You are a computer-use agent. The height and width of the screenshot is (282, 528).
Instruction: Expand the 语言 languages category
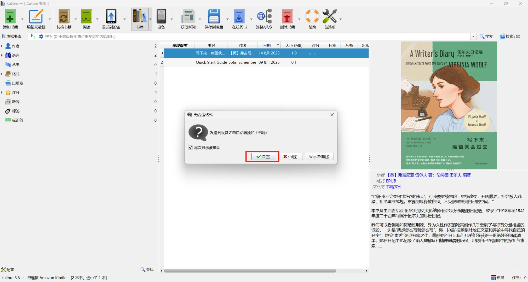[2, 55]
